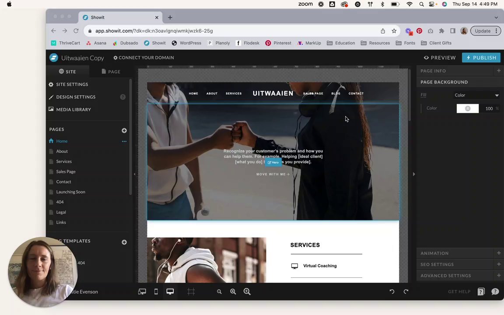Open the Client Gifts bookmarks folder
The height and width of the screenshot is (315, 504).
click(x=436, y=43)
